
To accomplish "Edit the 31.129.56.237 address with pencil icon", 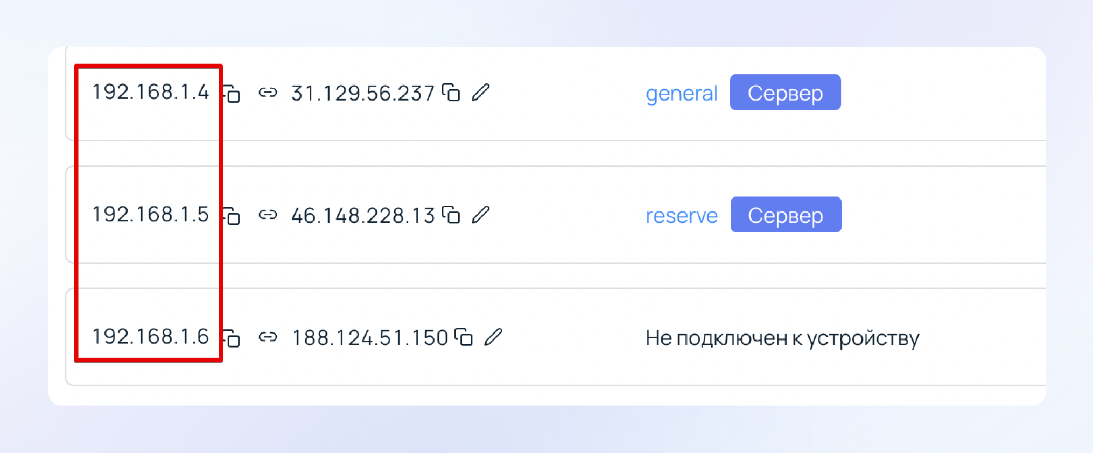I will (x=480, y=93).
